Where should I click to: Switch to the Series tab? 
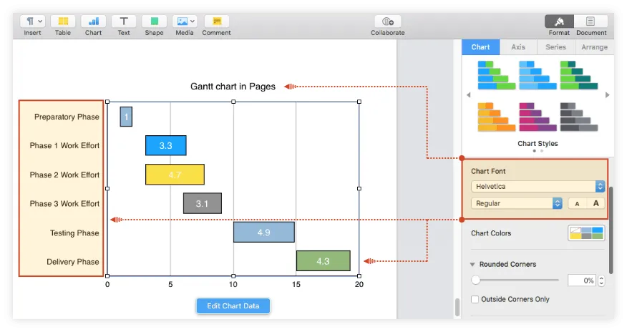click(x=556, y=47)
